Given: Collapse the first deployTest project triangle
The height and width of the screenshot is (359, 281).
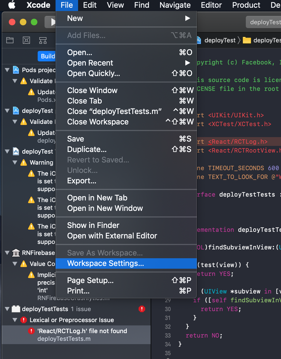Looking at the screenshot, I should [x=7, y=111].
